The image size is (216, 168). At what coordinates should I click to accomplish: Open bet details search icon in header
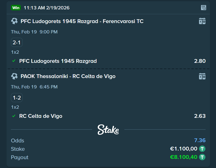pos(203,8)
